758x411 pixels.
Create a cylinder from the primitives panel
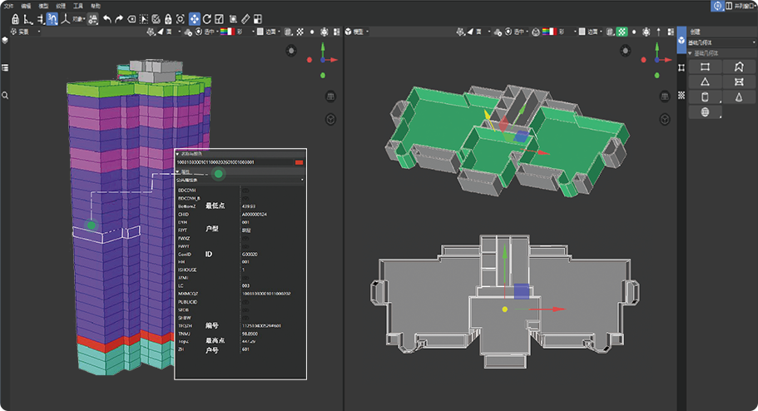click(705, 97)
